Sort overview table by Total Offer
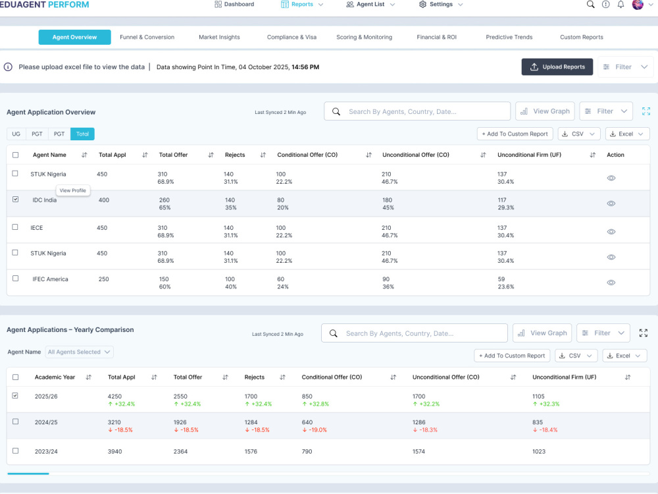 pos(211,155)
